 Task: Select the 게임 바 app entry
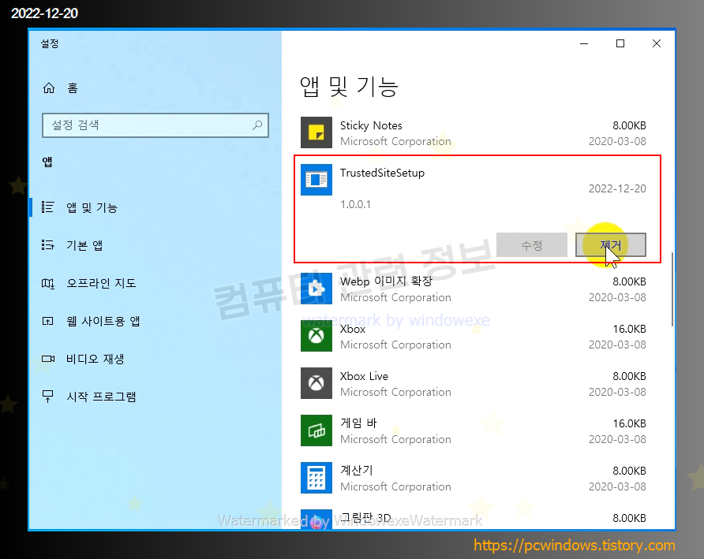coord(474,430)
